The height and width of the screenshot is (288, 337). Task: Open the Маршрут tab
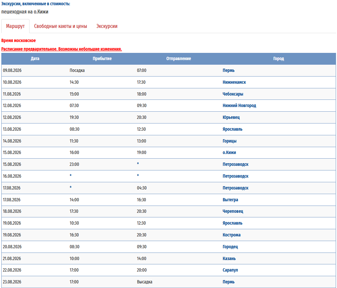tap(15, 26)
